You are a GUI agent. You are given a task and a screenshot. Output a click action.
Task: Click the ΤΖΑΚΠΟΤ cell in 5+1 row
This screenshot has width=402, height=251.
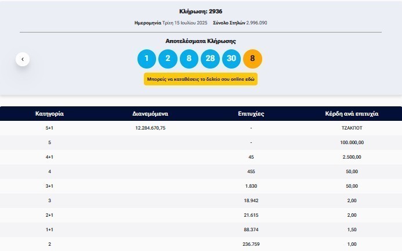[x=352, y=128]
